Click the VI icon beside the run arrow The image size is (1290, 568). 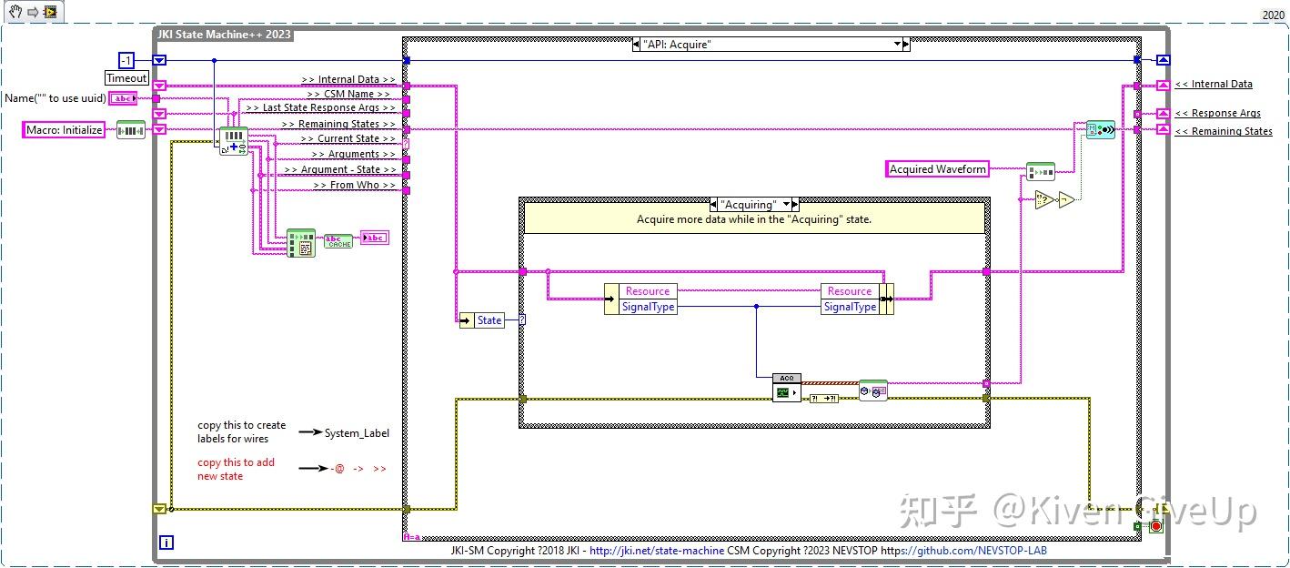click(x=50, y=11)
